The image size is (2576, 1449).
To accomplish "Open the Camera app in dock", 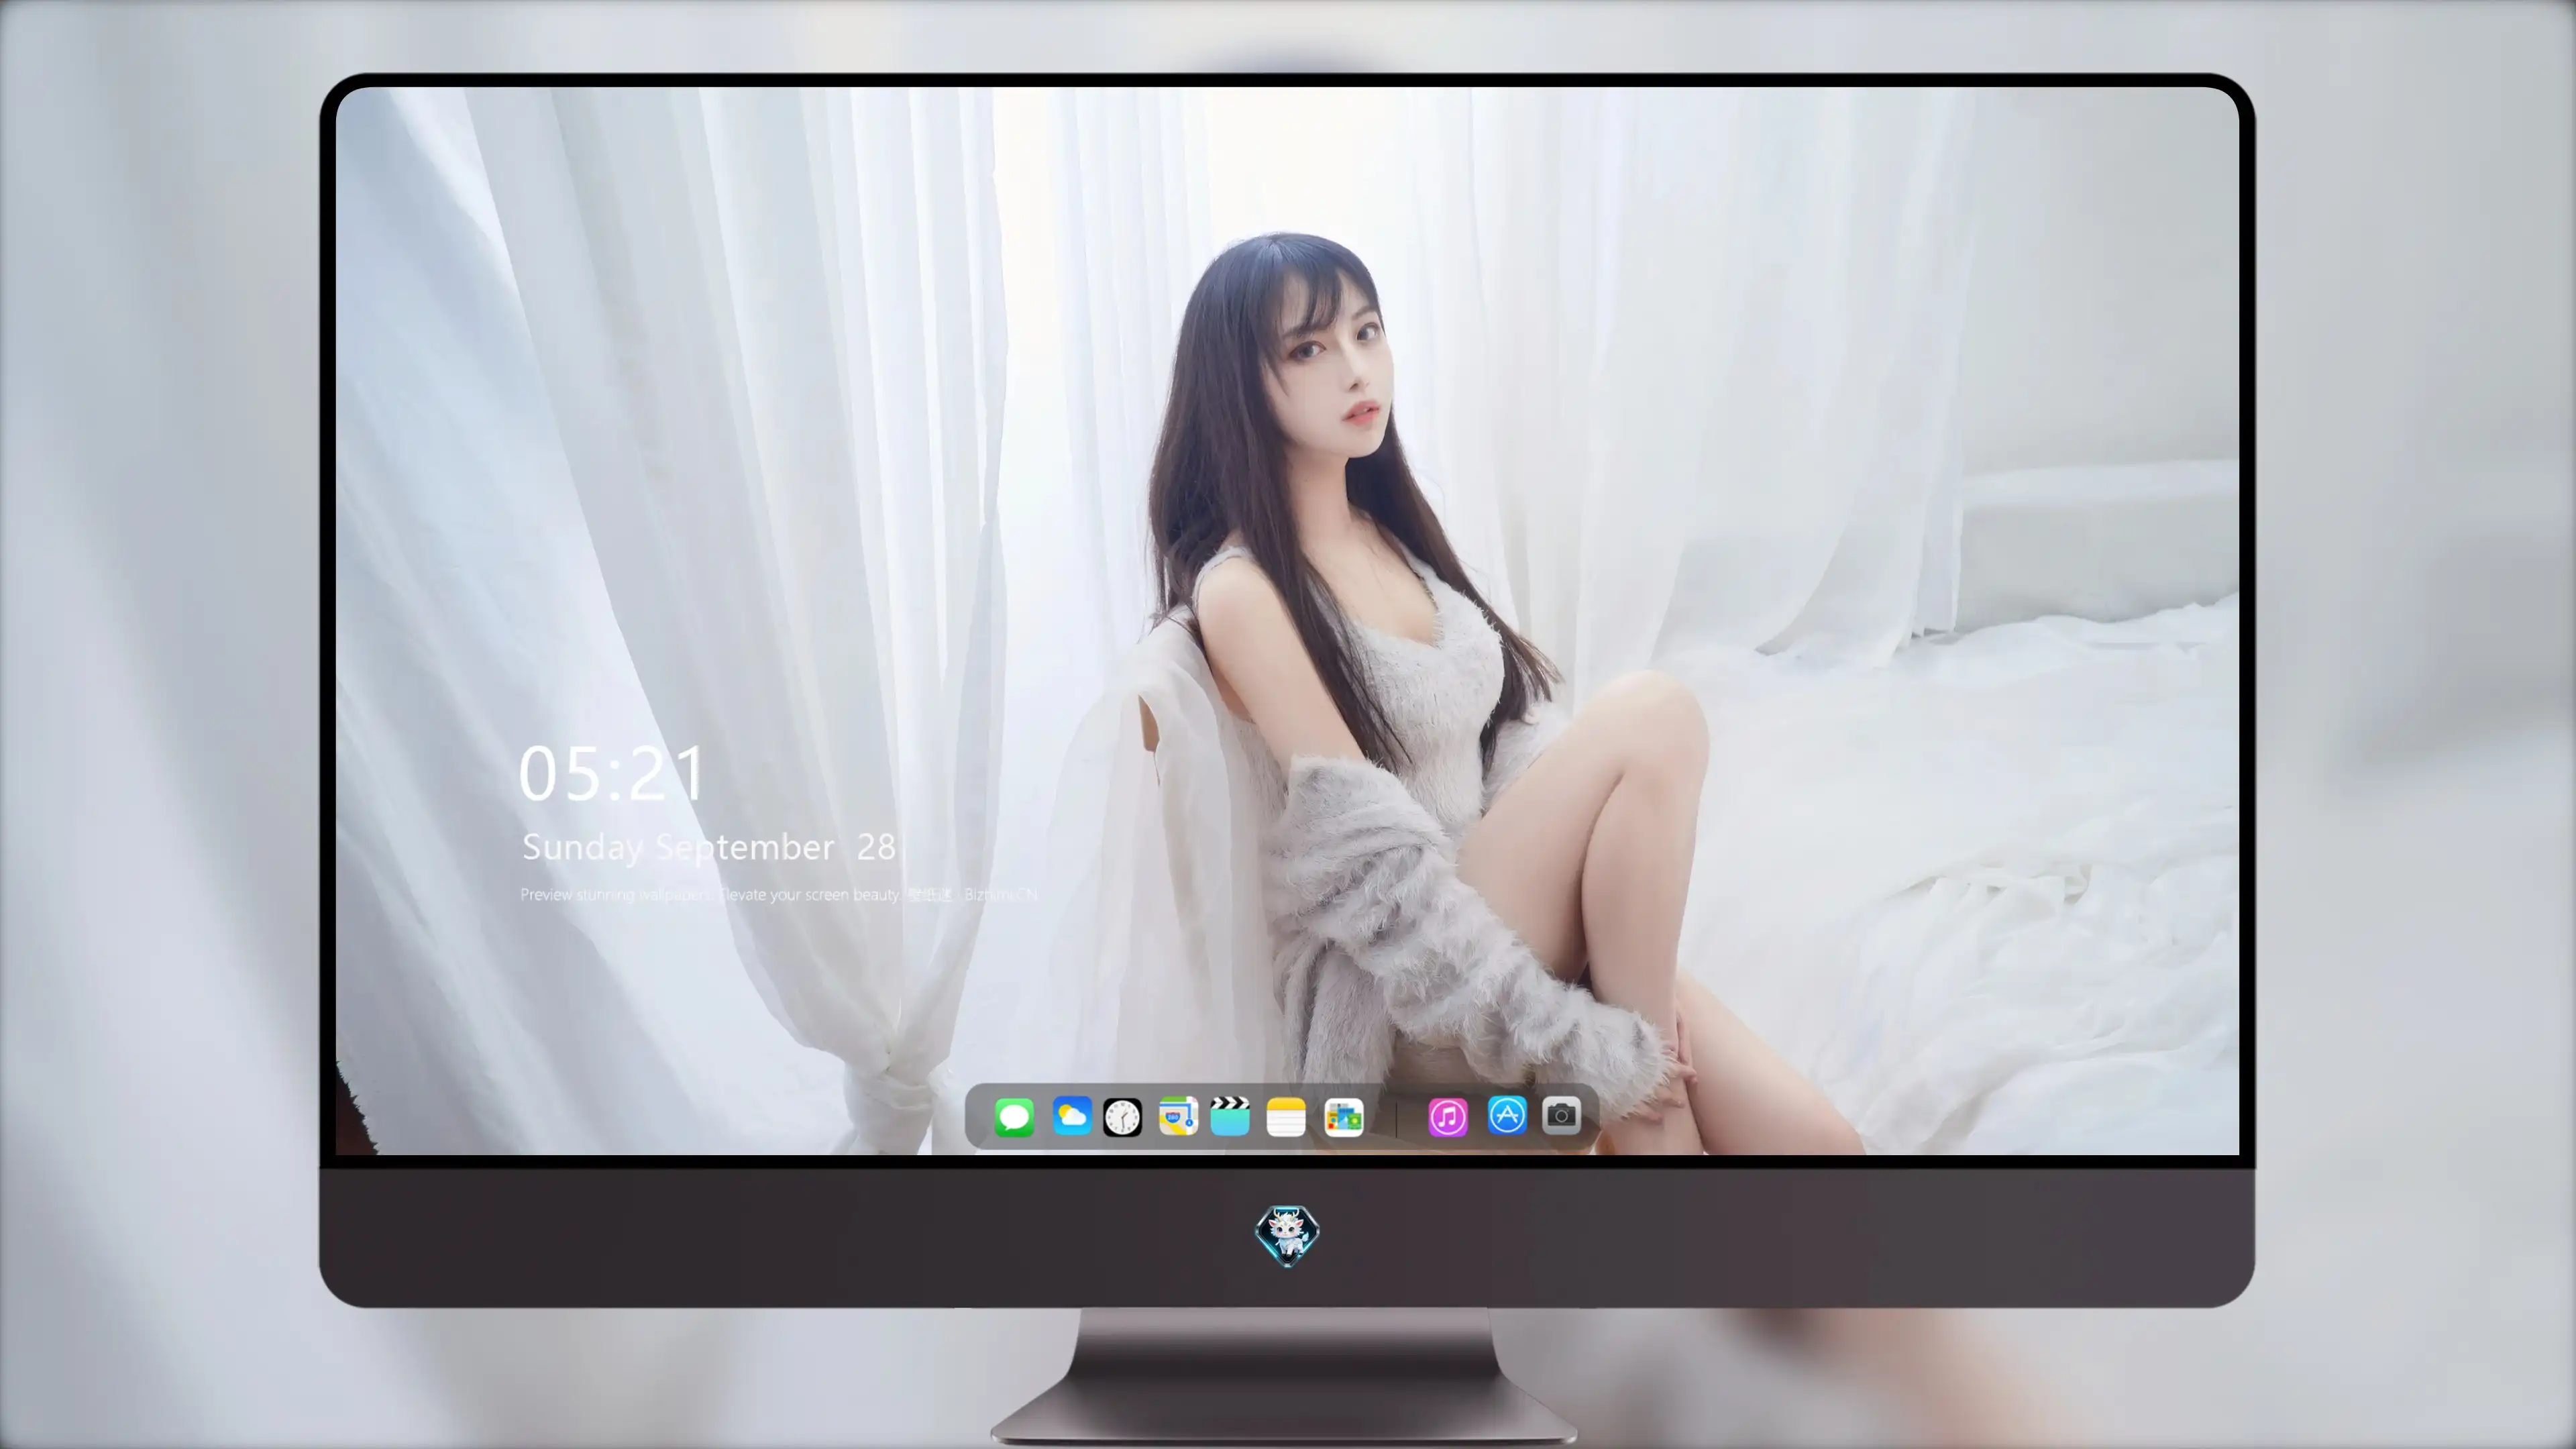I will (1561, 1115).
